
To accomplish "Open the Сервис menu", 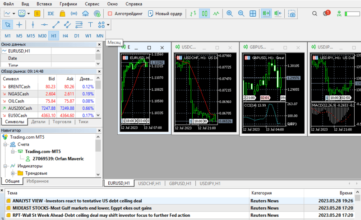I will [x=92, y=4].
